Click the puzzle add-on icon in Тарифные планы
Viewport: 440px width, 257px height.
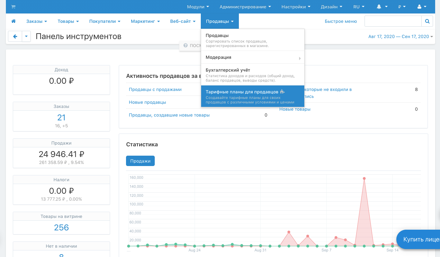click(x=282, y=92)
